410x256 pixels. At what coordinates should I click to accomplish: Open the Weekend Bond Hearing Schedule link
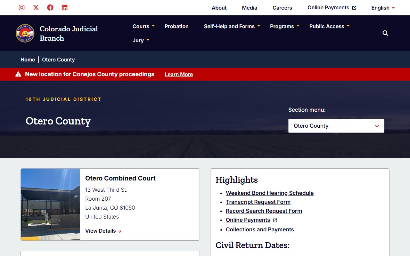(269, 193)
